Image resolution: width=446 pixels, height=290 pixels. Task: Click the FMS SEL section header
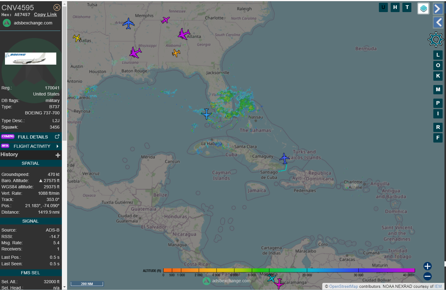31,273
